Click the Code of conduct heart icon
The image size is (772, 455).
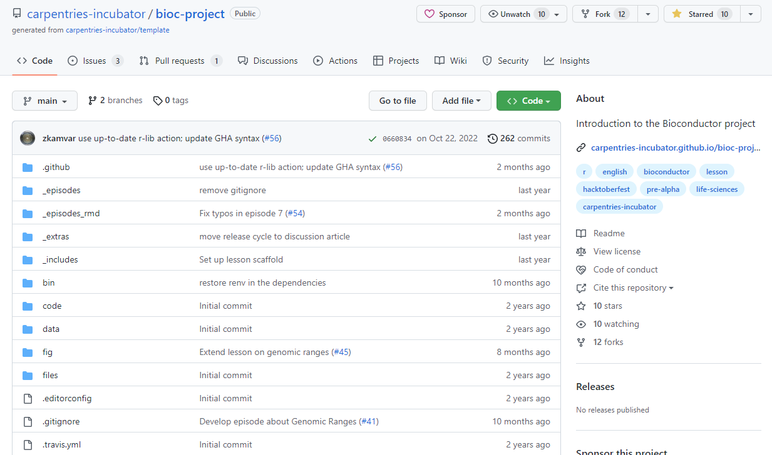(x=581, y=269)
